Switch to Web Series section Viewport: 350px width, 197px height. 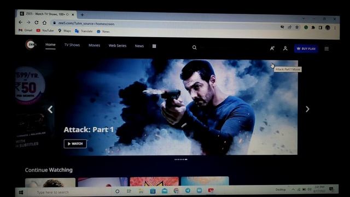118,45
